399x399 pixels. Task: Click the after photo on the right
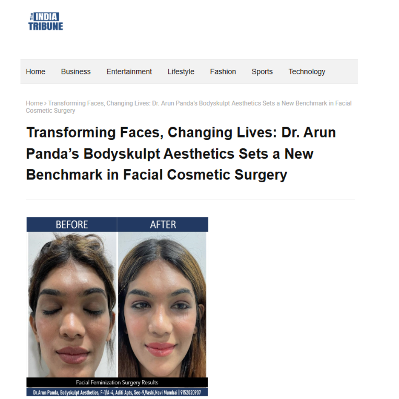162,305
